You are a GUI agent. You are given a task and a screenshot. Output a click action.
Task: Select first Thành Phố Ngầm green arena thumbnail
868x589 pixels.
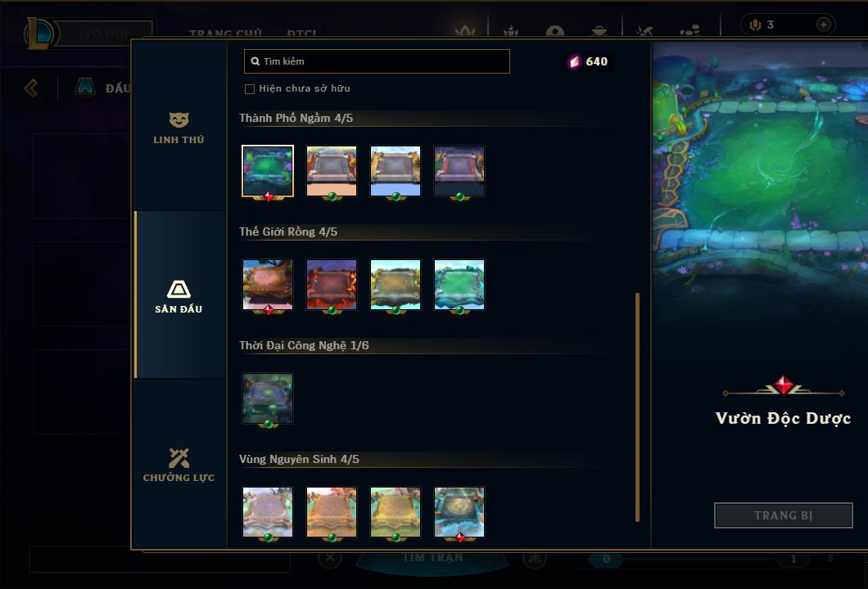(x=268, y=171)
